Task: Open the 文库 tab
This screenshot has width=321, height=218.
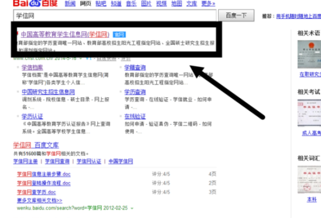Action: coord(192,4)
